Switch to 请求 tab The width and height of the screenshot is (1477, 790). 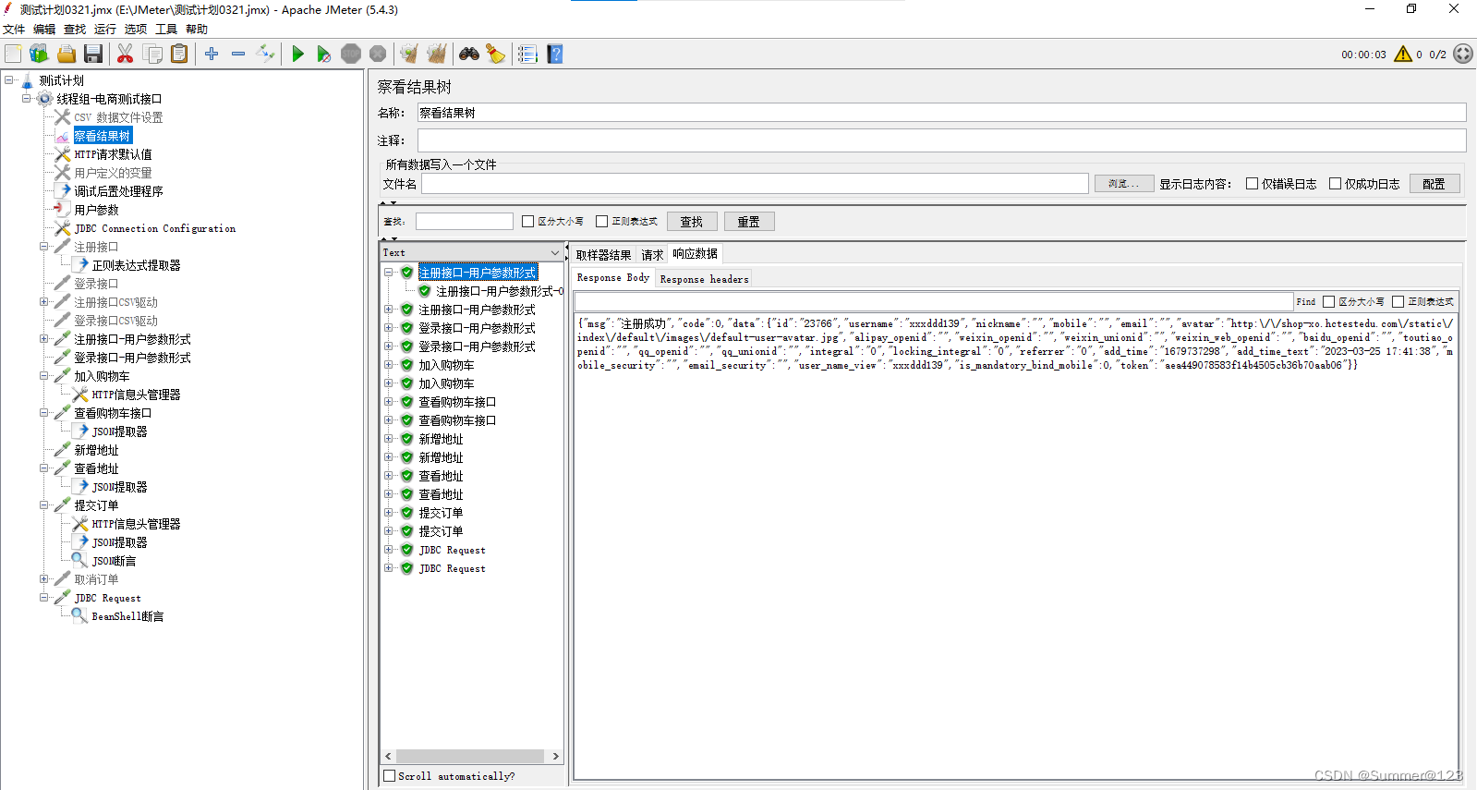pyautogui.click(x=652, y=255)
